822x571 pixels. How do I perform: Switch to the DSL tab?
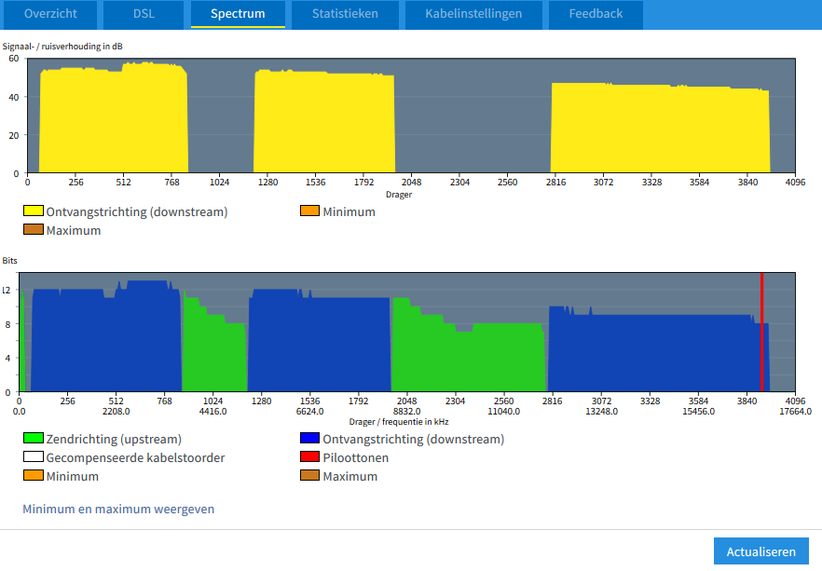click(x=144, y=14)
